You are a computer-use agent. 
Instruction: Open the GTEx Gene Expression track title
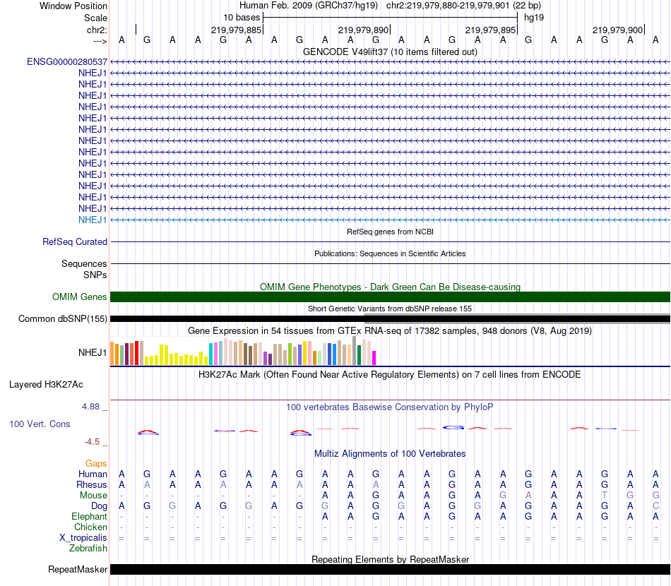(x=390, y=330)
